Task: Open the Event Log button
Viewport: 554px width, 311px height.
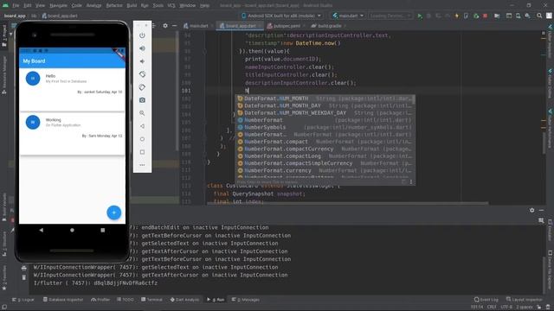Action: point(486,300)
